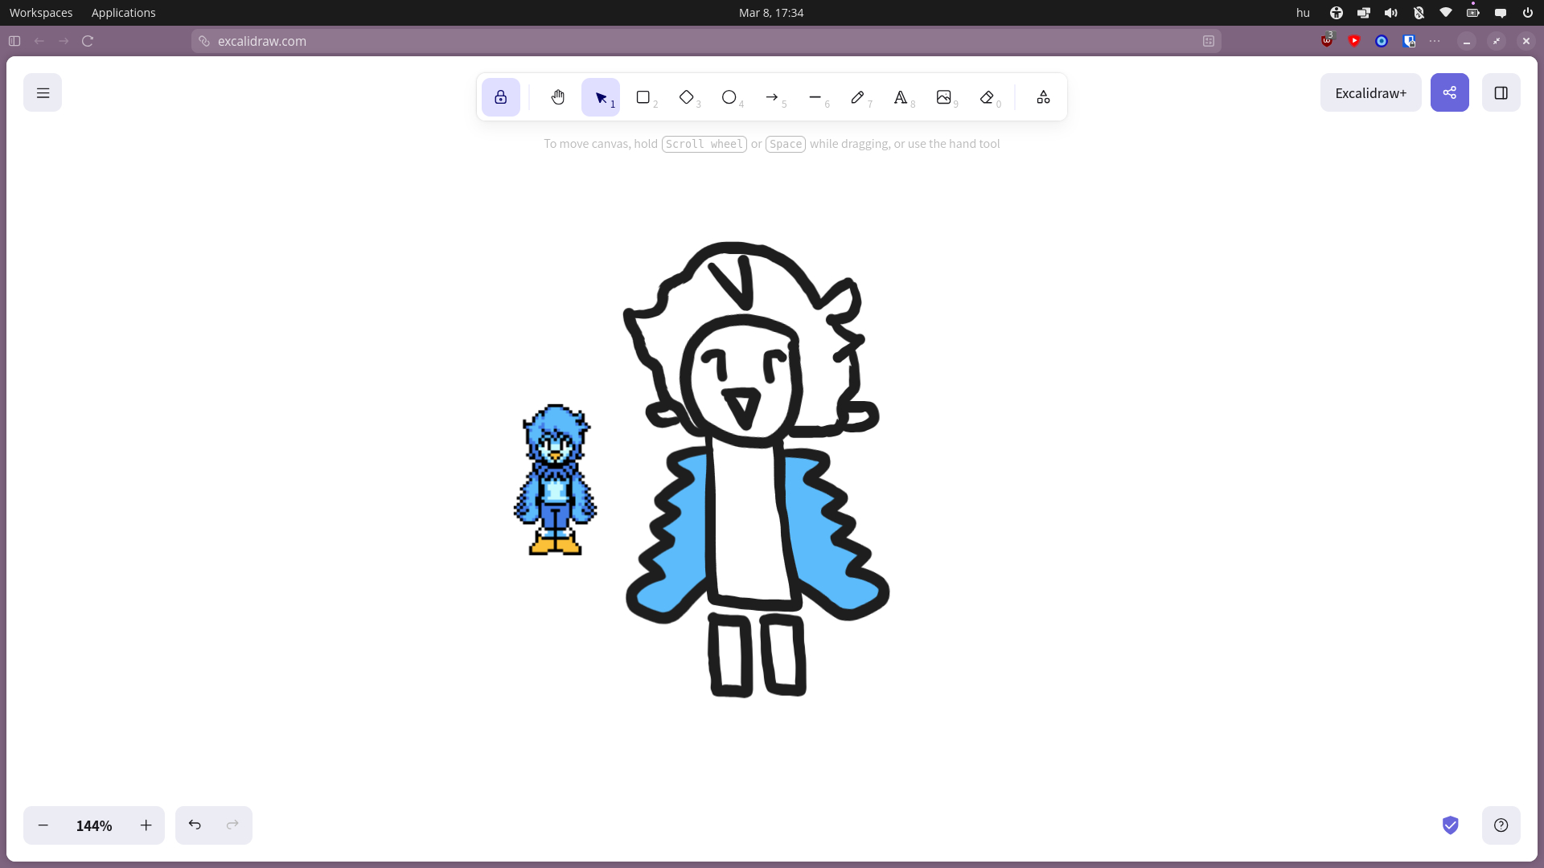The height and width of the screenshot is (868, 1544).
Task: Open the Workspaces menu
Action: (x=41, y=13)
